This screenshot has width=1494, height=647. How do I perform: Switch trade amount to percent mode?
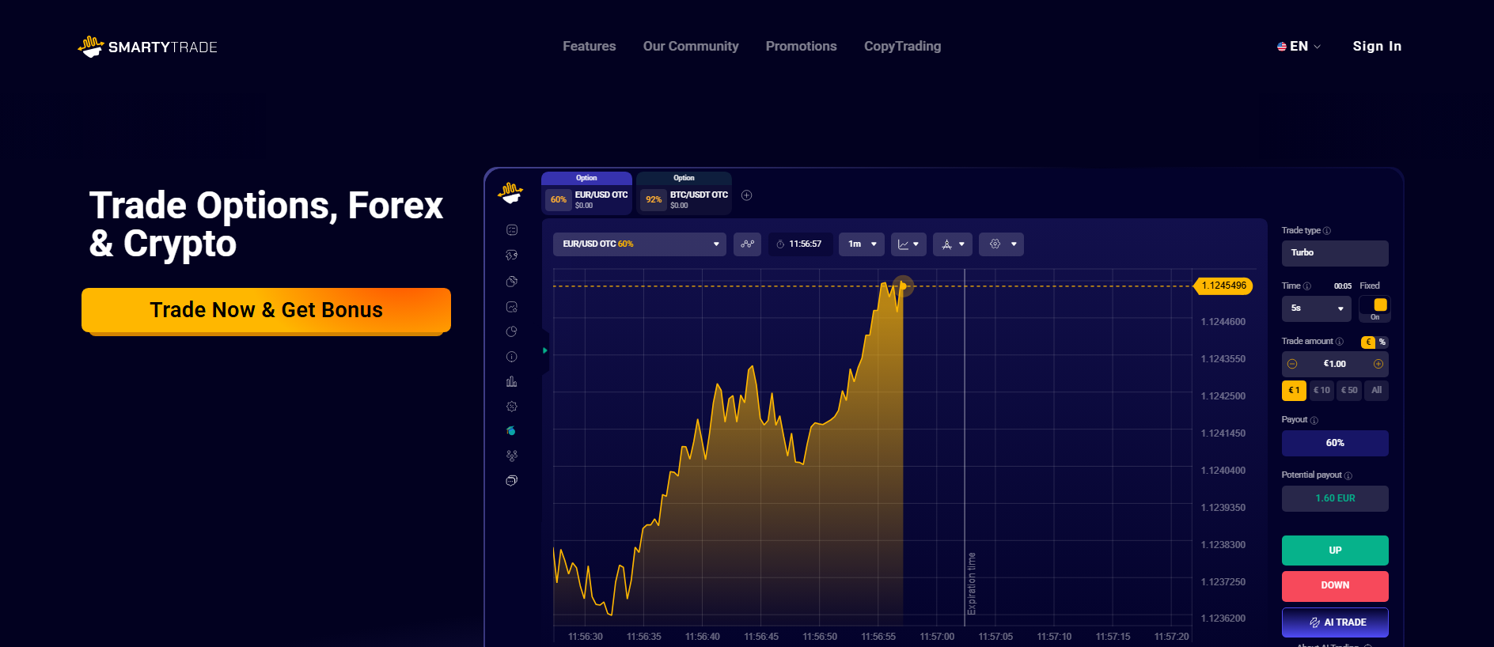(1382, 342)
